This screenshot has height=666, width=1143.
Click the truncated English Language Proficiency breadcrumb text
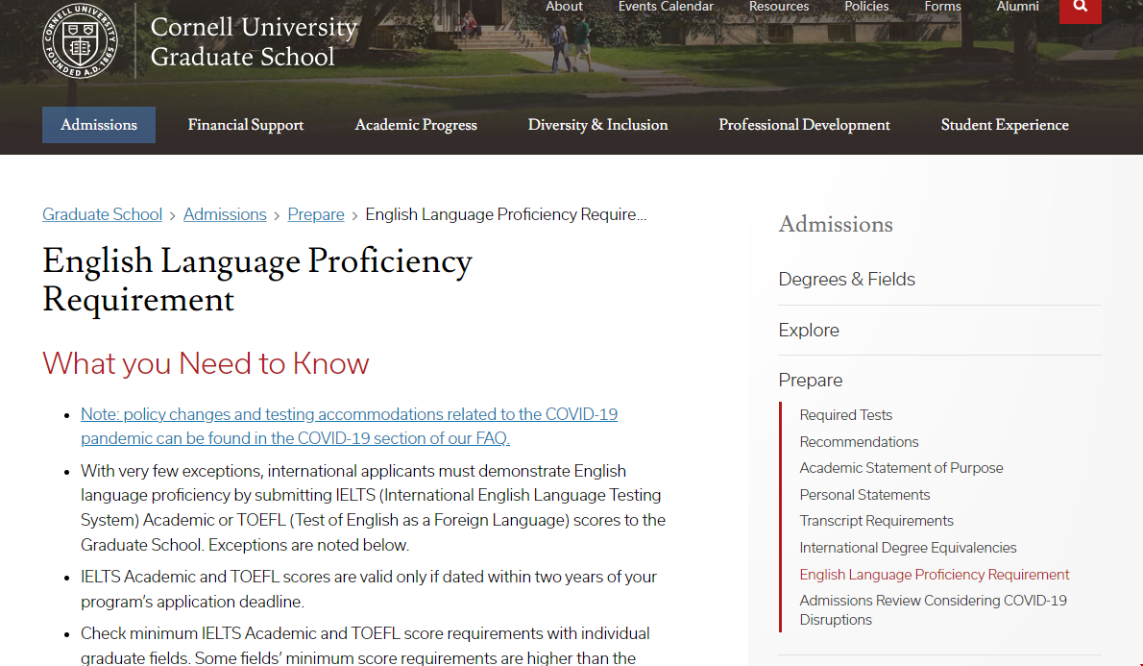506,214
